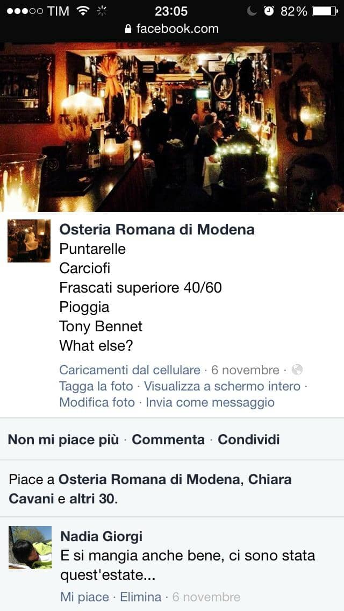344x611 pixels.
Task: Select Modifica foto
Action: pyautogui.click(x=97, y=402)
